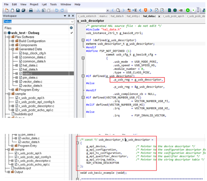The width and height of the screenshot is (207, 181).
Task: Open Find with magnifier icon
Action: [118, 10]
